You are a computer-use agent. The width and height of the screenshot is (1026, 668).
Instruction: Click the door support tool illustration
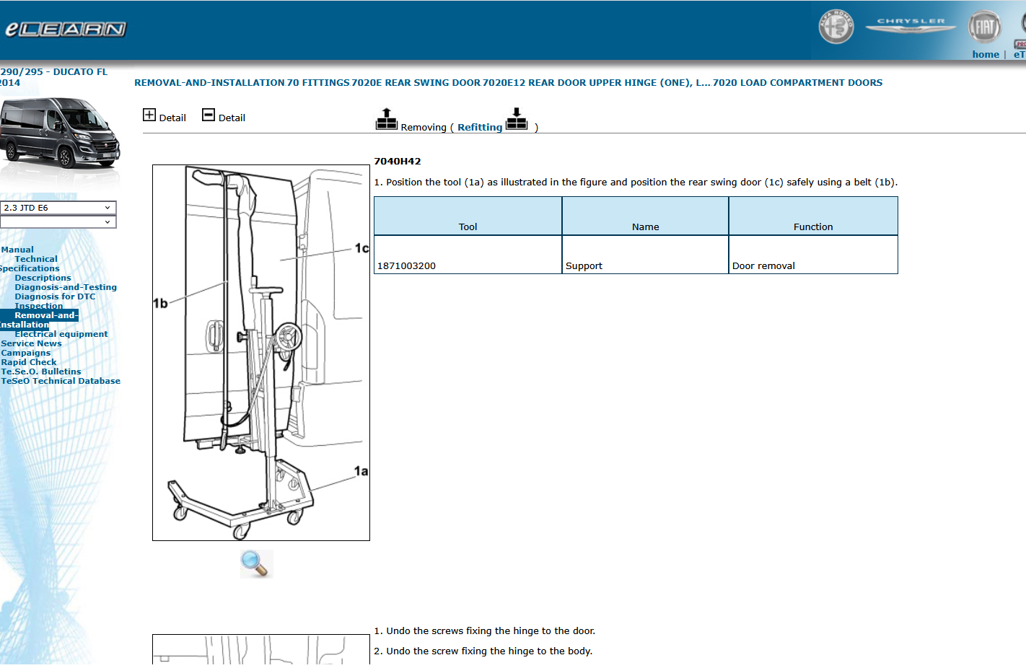pyautogui.click(x=260, y=353)
